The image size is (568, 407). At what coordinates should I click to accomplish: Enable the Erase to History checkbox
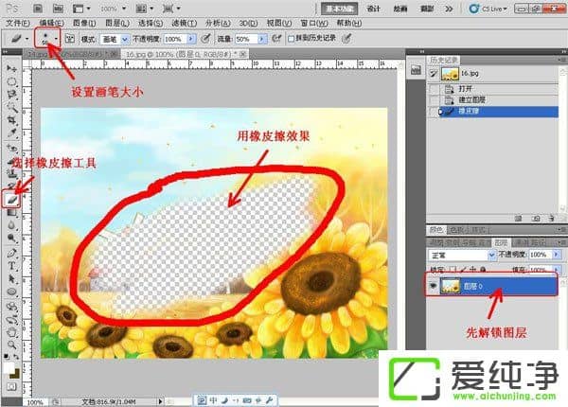(x=291, y=39)
